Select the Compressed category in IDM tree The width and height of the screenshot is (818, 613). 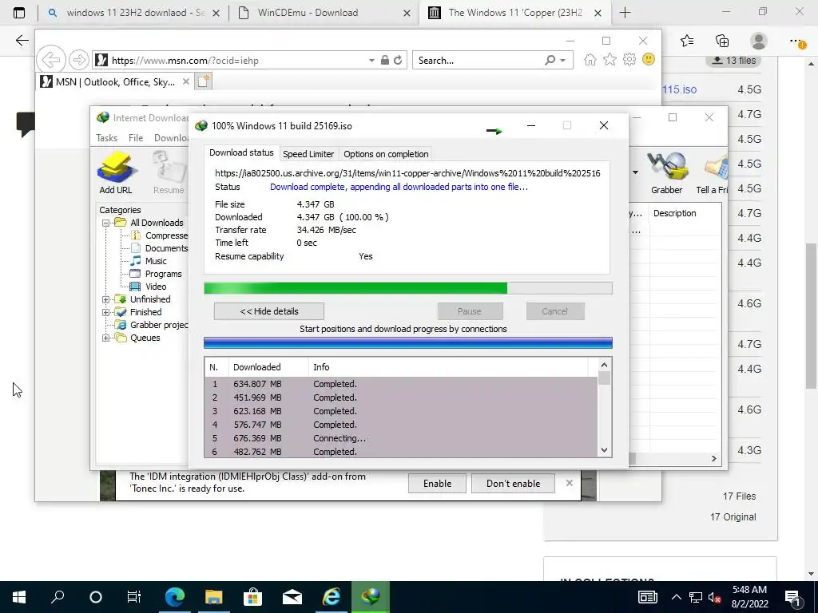(x=160, y=235)
